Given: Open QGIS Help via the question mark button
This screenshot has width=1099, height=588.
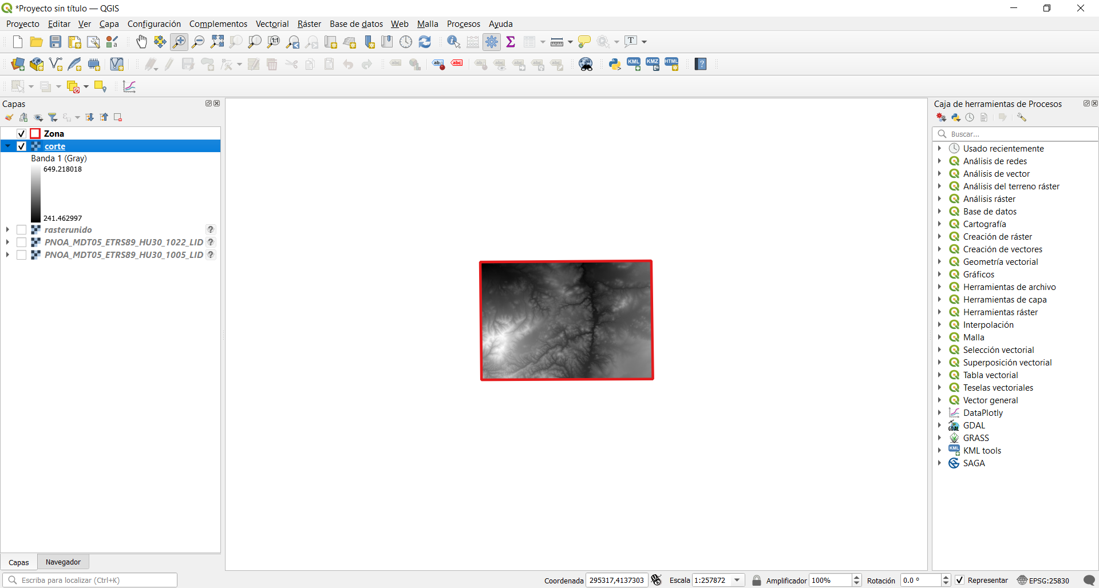Looking at the screenshot, I should pos(701,63).
